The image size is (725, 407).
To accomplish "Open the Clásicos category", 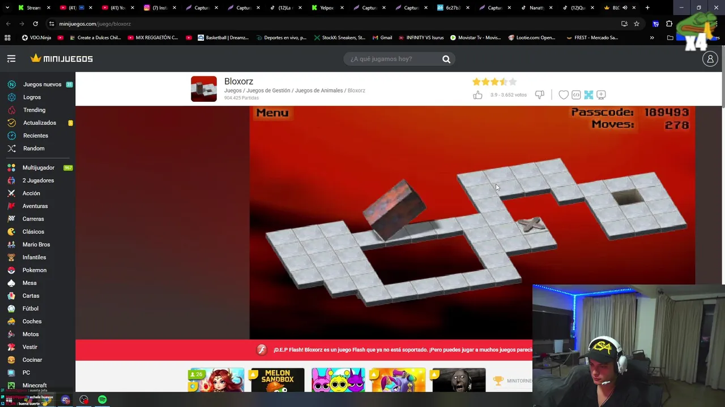I will point(33,232).
